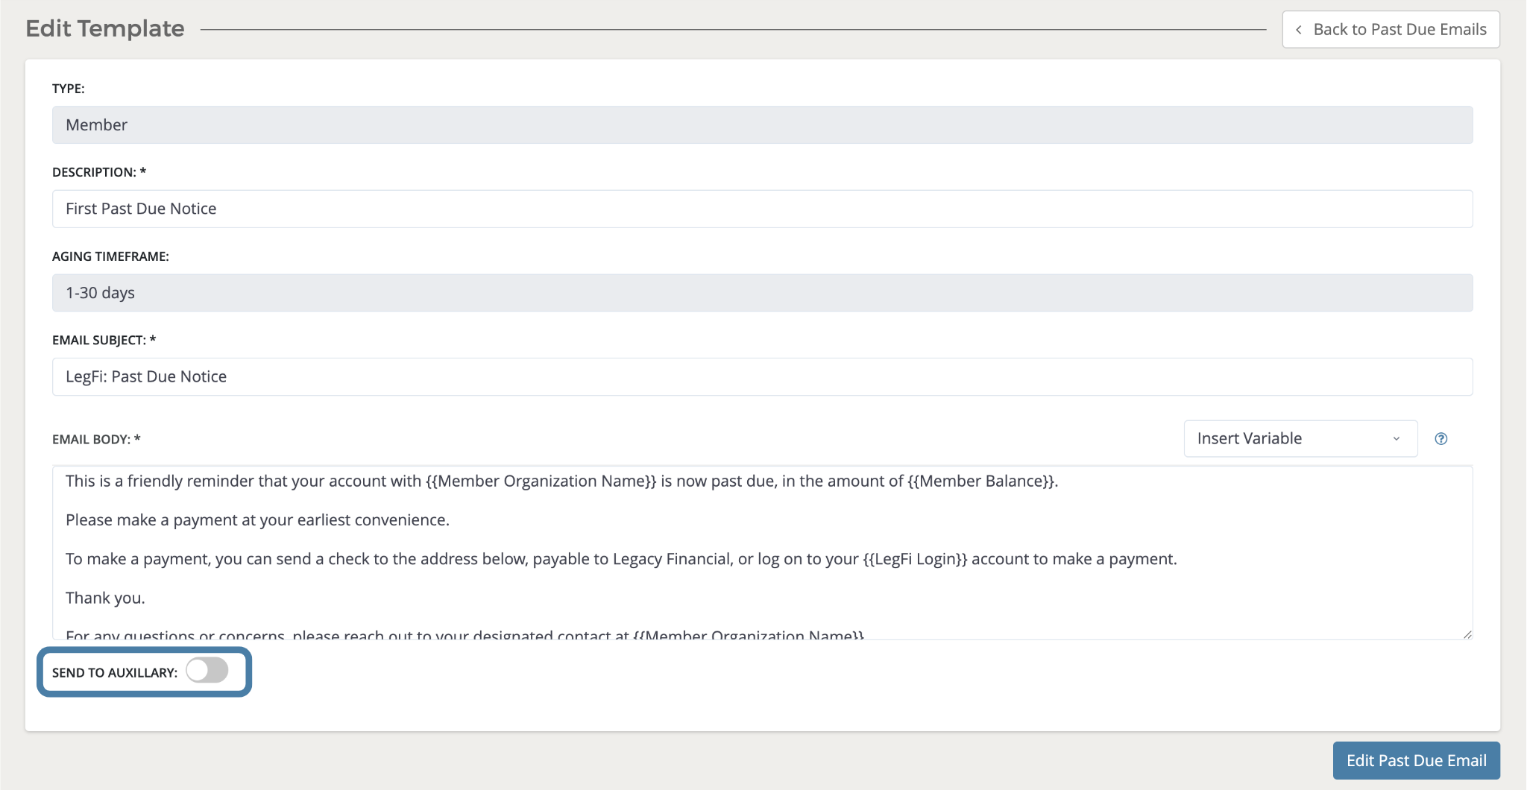Place cursor on the Thank you line

click(105, 598)
